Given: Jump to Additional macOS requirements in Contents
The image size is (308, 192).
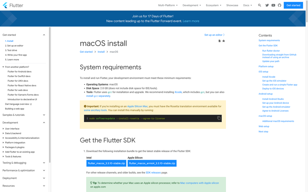Looking at the screenshot, I should (x=278, y=121).
